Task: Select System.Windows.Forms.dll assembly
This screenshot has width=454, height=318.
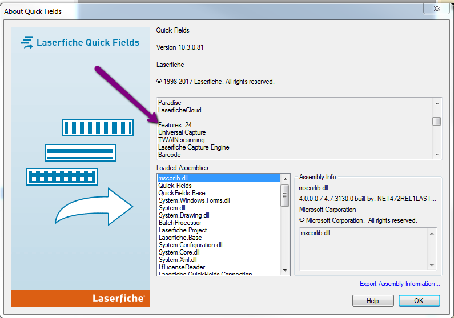Action: point(219,200)
